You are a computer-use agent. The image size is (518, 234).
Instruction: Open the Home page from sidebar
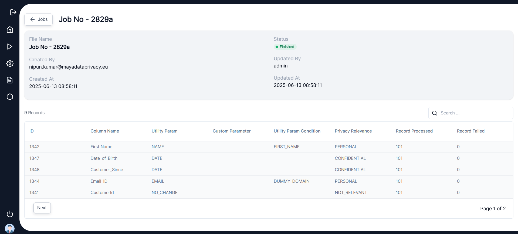[x=10, y=30]
